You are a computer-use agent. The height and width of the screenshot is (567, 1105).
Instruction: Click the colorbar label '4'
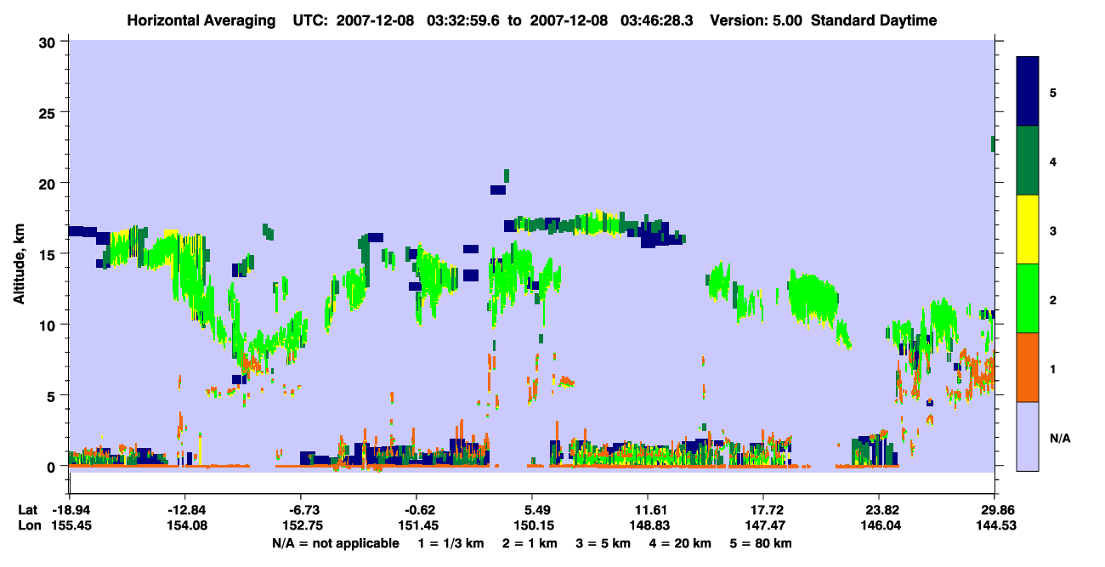pyautogui.click(x=1053, y=161)
